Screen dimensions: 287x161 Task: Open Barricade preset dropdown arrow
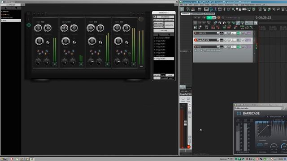(282, 108)
